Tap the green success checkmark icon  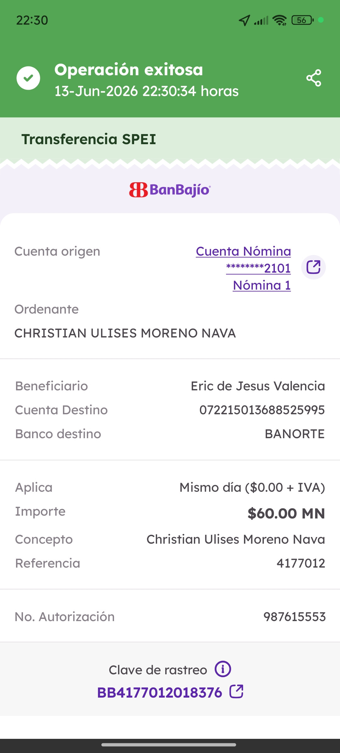pos(28,78)
